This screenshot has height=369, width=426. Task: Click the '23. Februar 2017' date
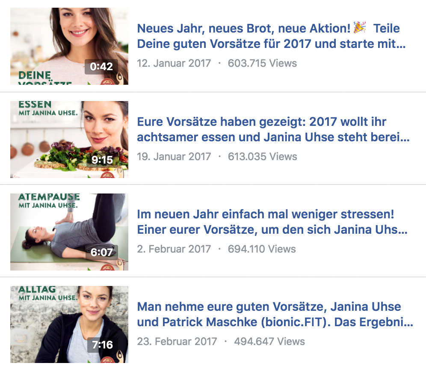click(x=177, y=342)
